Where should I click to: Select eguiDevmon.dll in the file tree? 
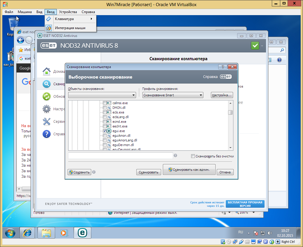pyautogui.click(x=123, y=145)
